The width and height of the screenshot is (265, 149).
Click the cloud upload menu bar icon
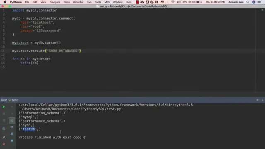tap(142, 2)
